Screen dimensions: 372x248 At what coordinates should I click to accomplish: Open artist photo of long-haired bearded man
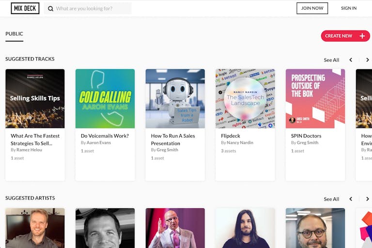tap(245, 228)
